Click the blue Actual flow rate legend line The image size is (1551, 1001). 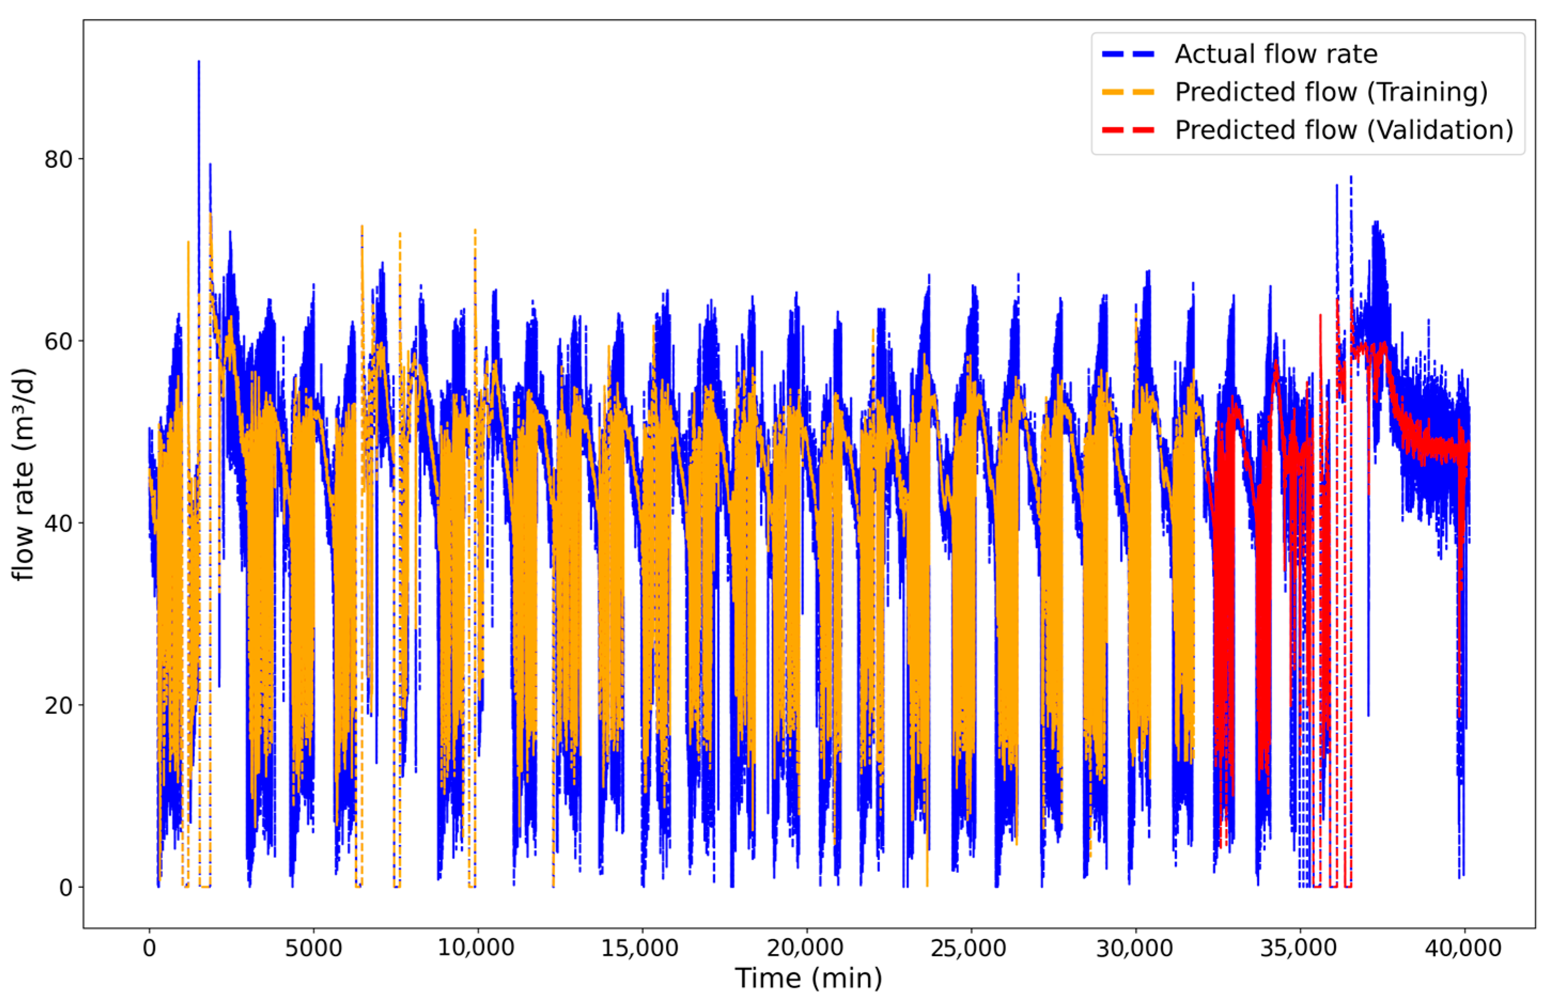[x=1128, y=54]
